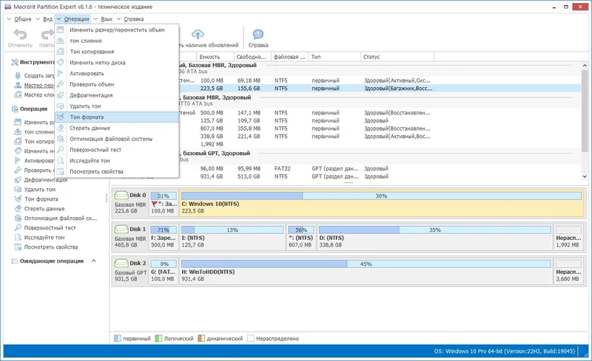Click the Поверхностный тест icon in sidebar
The width and height of the screenshot is (592, 361).
click(x=18, y=228)
